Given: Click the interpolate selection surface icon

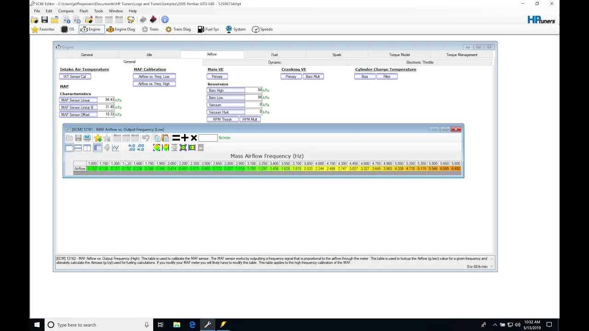Looking at the screenshot, I should coord(157,148).
